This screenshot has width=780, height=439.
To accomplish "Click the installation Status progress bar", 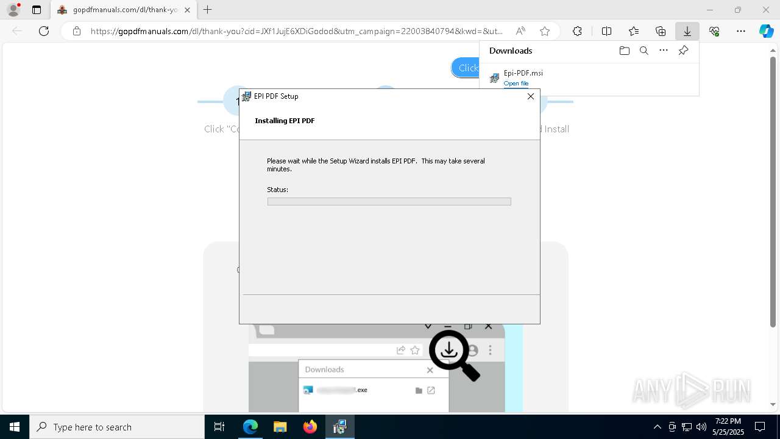I will point(389,201).
